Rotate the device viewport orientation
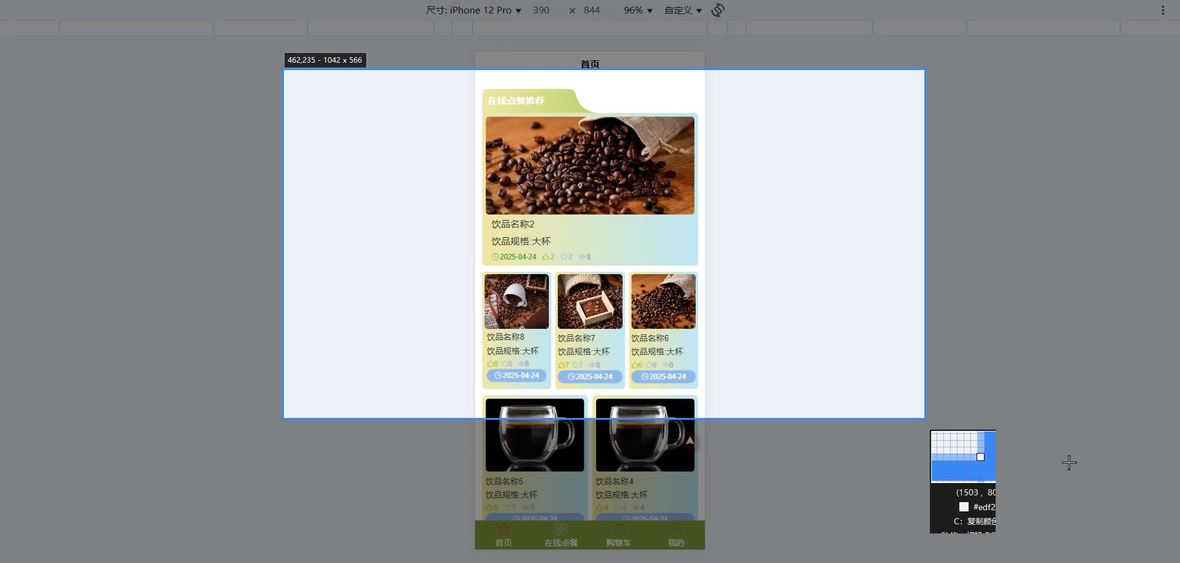 click(718, 10)
